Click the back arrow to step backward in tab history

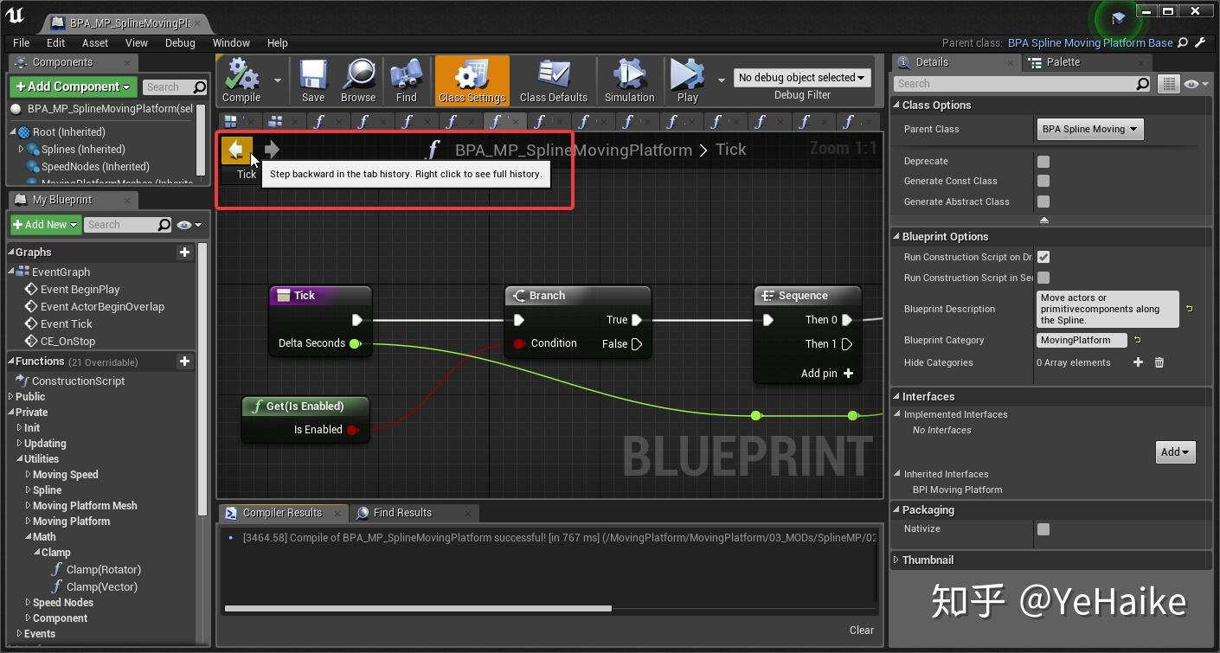coord(236,149)
